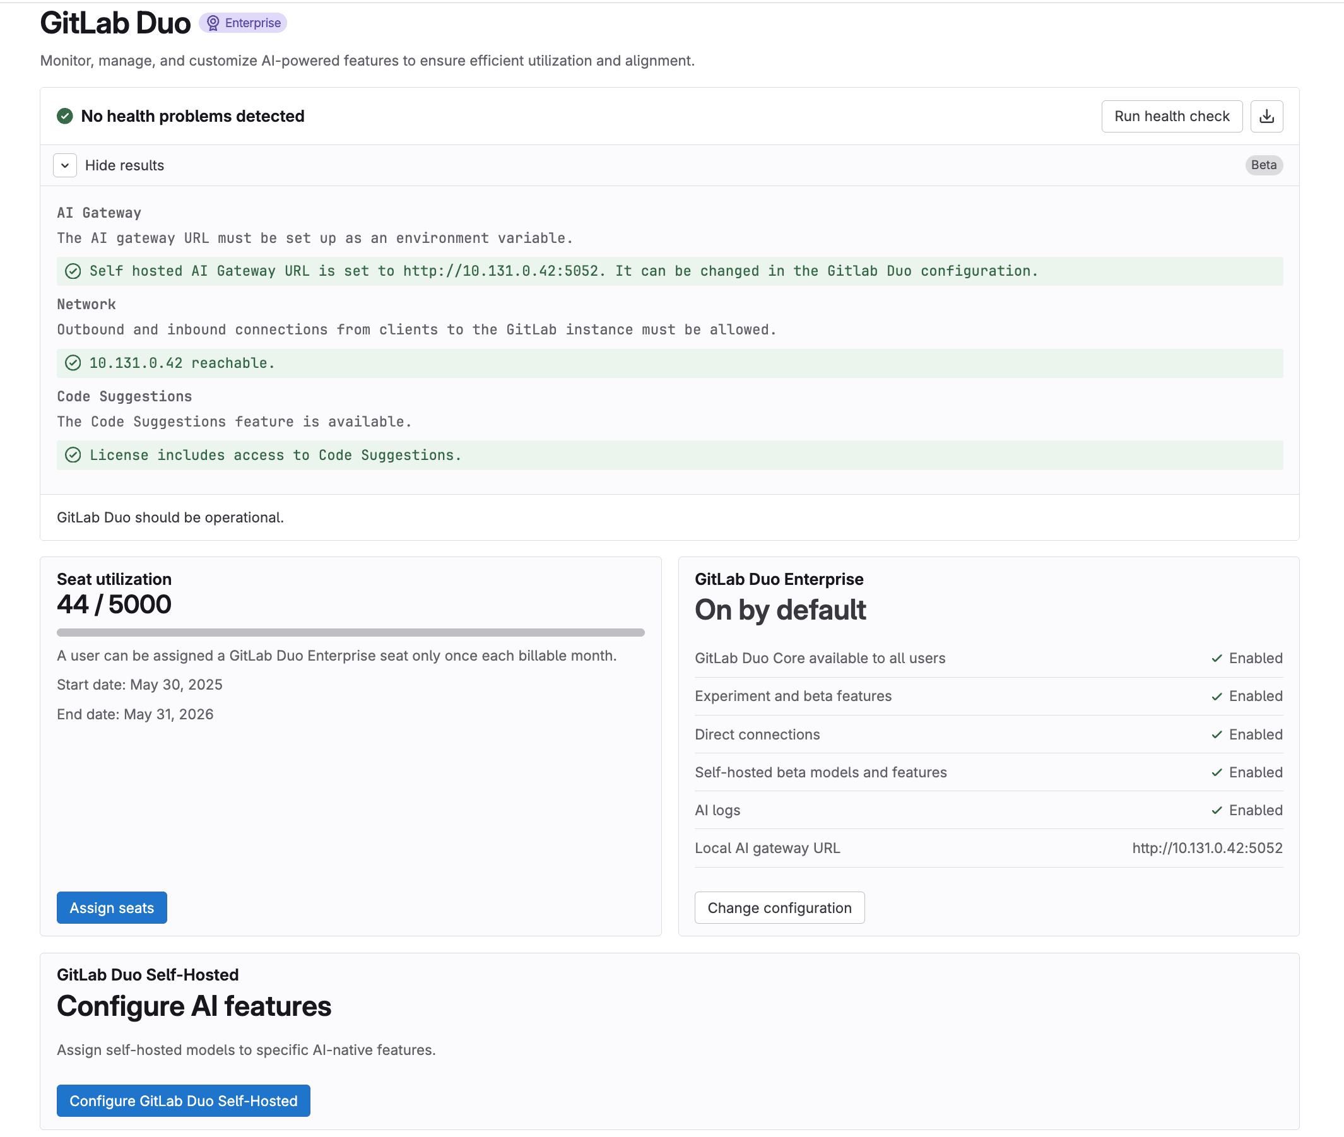Viewport: 1344px width, 1137px height.
Task: Click the Enterprise badge next to GitLab Duo
Action: (x=243, y=23)
